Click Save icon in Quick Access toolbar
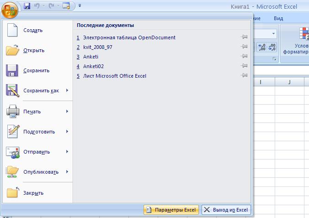This screenshot has height=218, width=309. tap(27, 6)
